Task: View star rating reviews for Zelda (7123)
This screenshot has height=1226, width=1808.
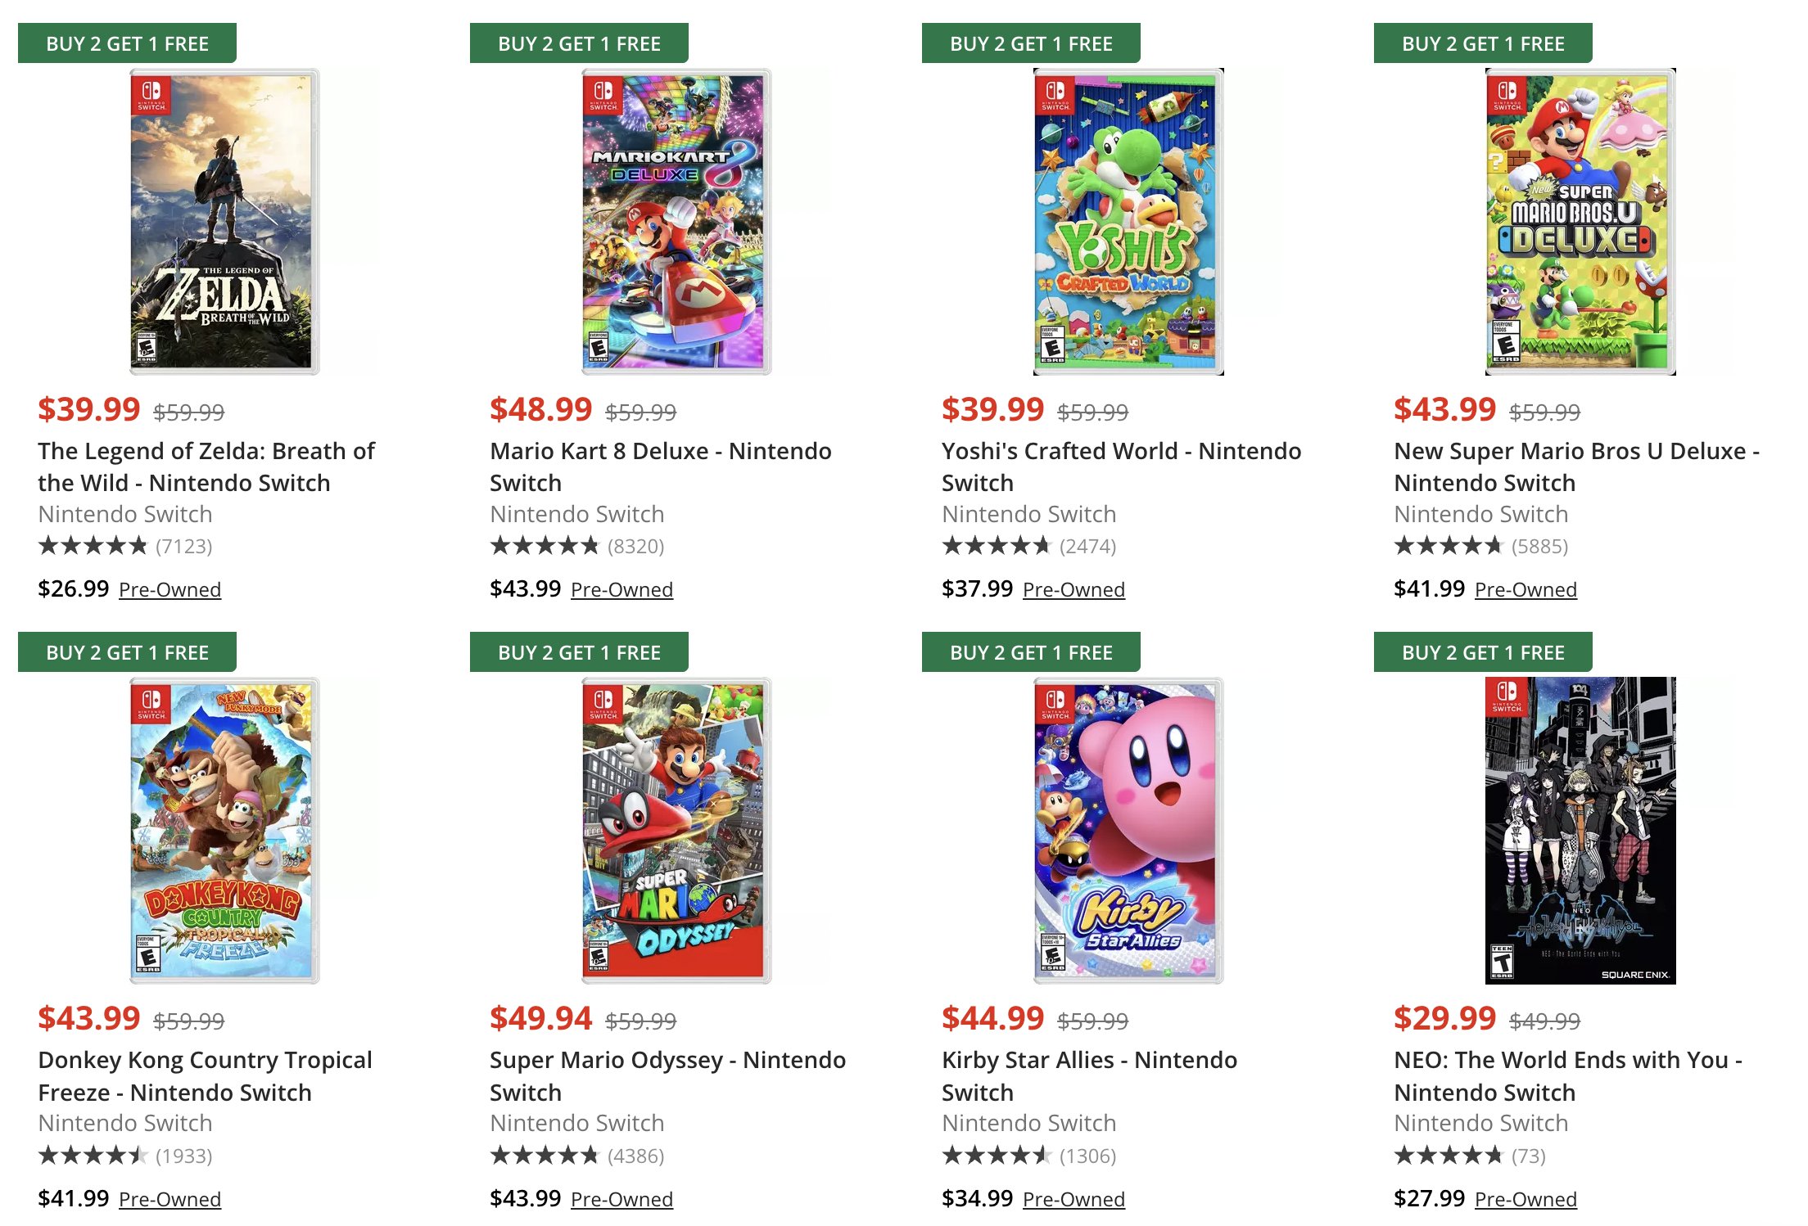Action: point(125,546)
